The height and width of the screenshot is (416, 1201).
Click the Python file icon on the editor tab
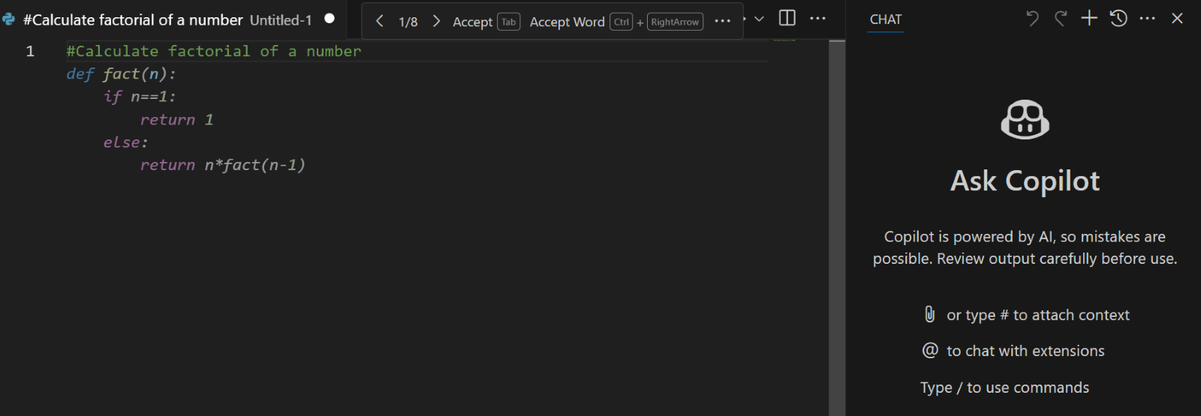[x=9, y=19]
